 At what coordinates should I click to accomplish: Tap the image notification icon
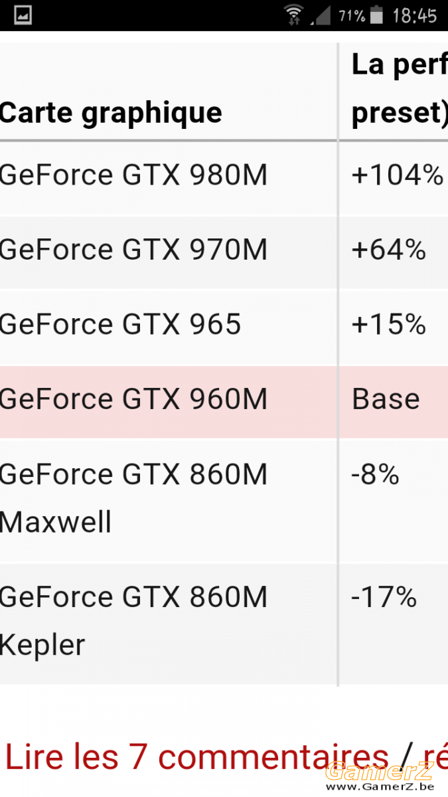pos(23,15)
